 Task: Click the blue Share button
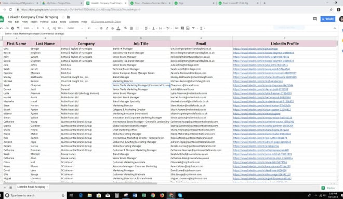tap(328, 19)
